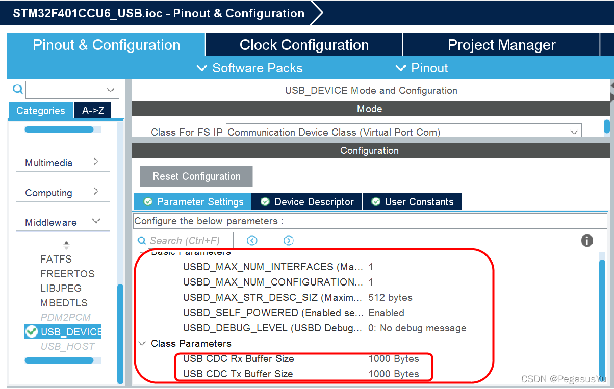Image resolution: width=614 pixels, height=389 pixels.
Task: Switch to A->Z sorted view
Action: (93, 111)
